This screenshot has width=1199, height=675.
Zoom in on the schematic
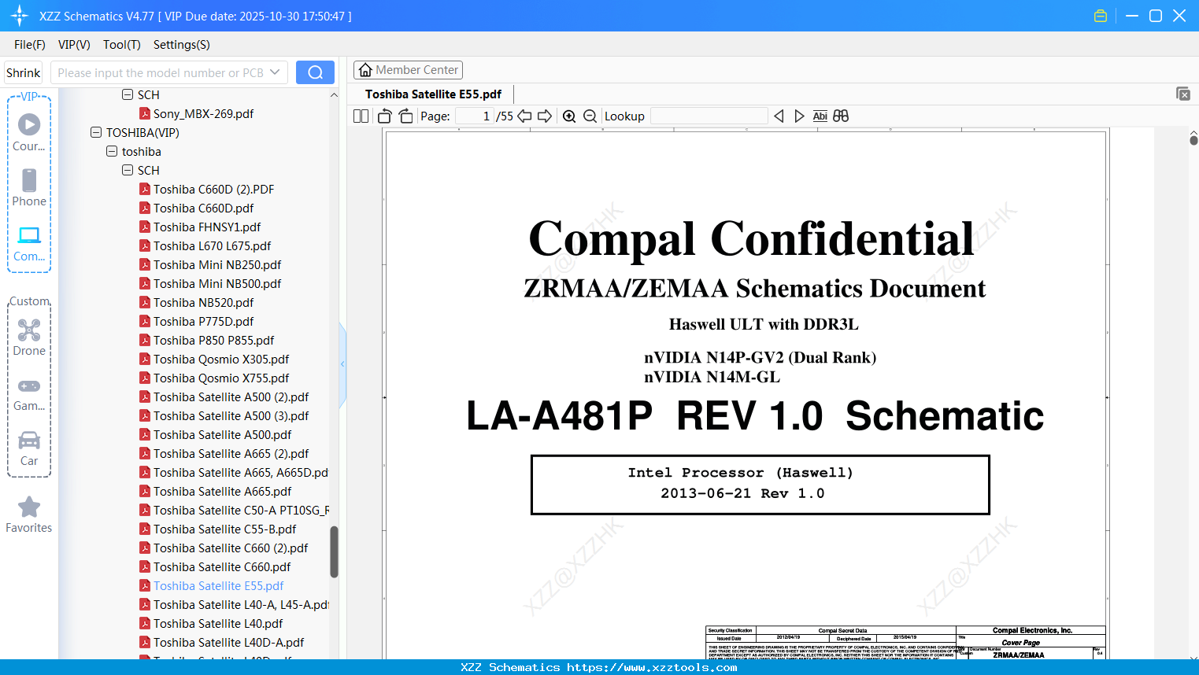[x=569, y=116]
